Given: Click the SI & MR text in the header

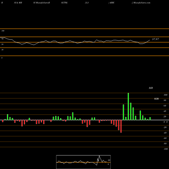Looking at the screenshot, I should tap(18, 3).
